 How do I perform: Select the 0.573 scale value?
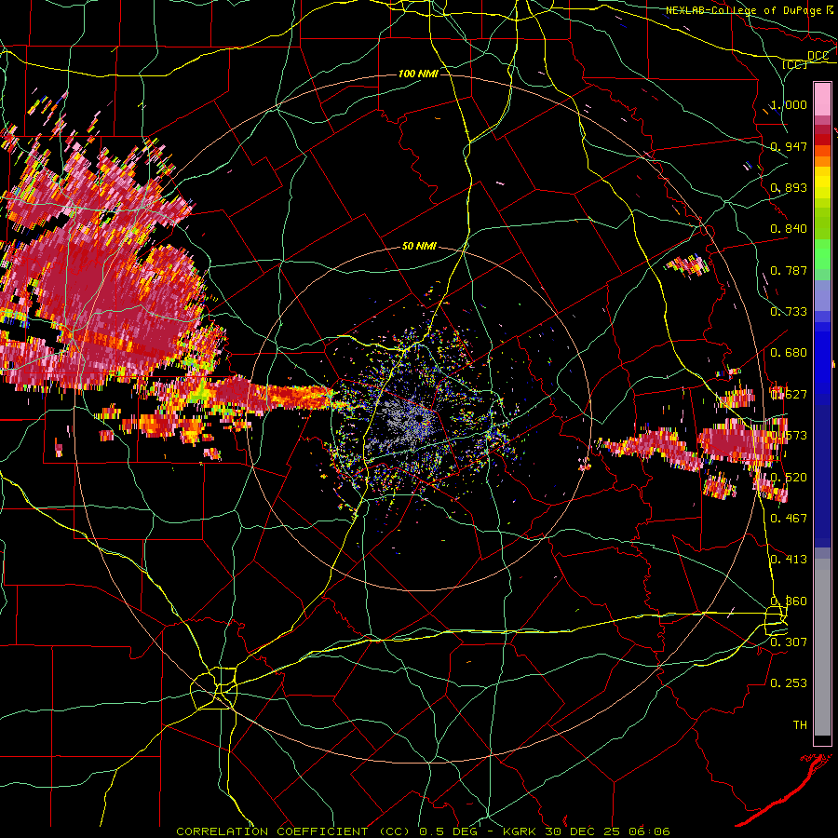point(789,435)
